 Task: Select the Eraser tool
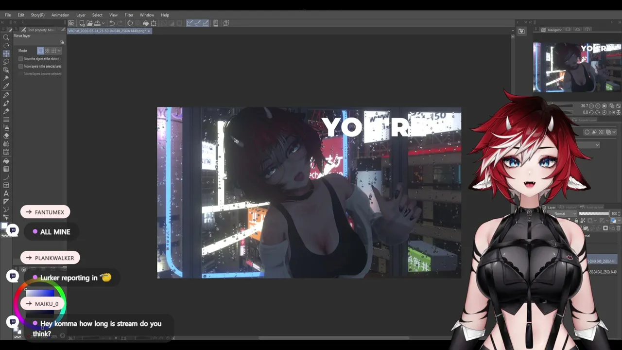tap(6, 136)
